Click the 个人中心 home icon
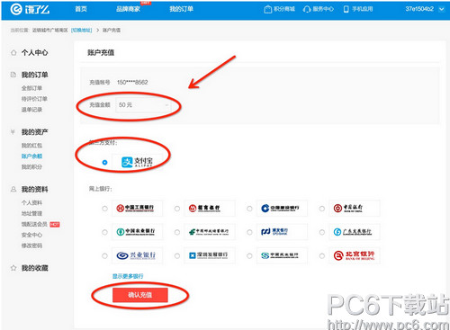Screen dimensions: 450x330 point(13,53)
